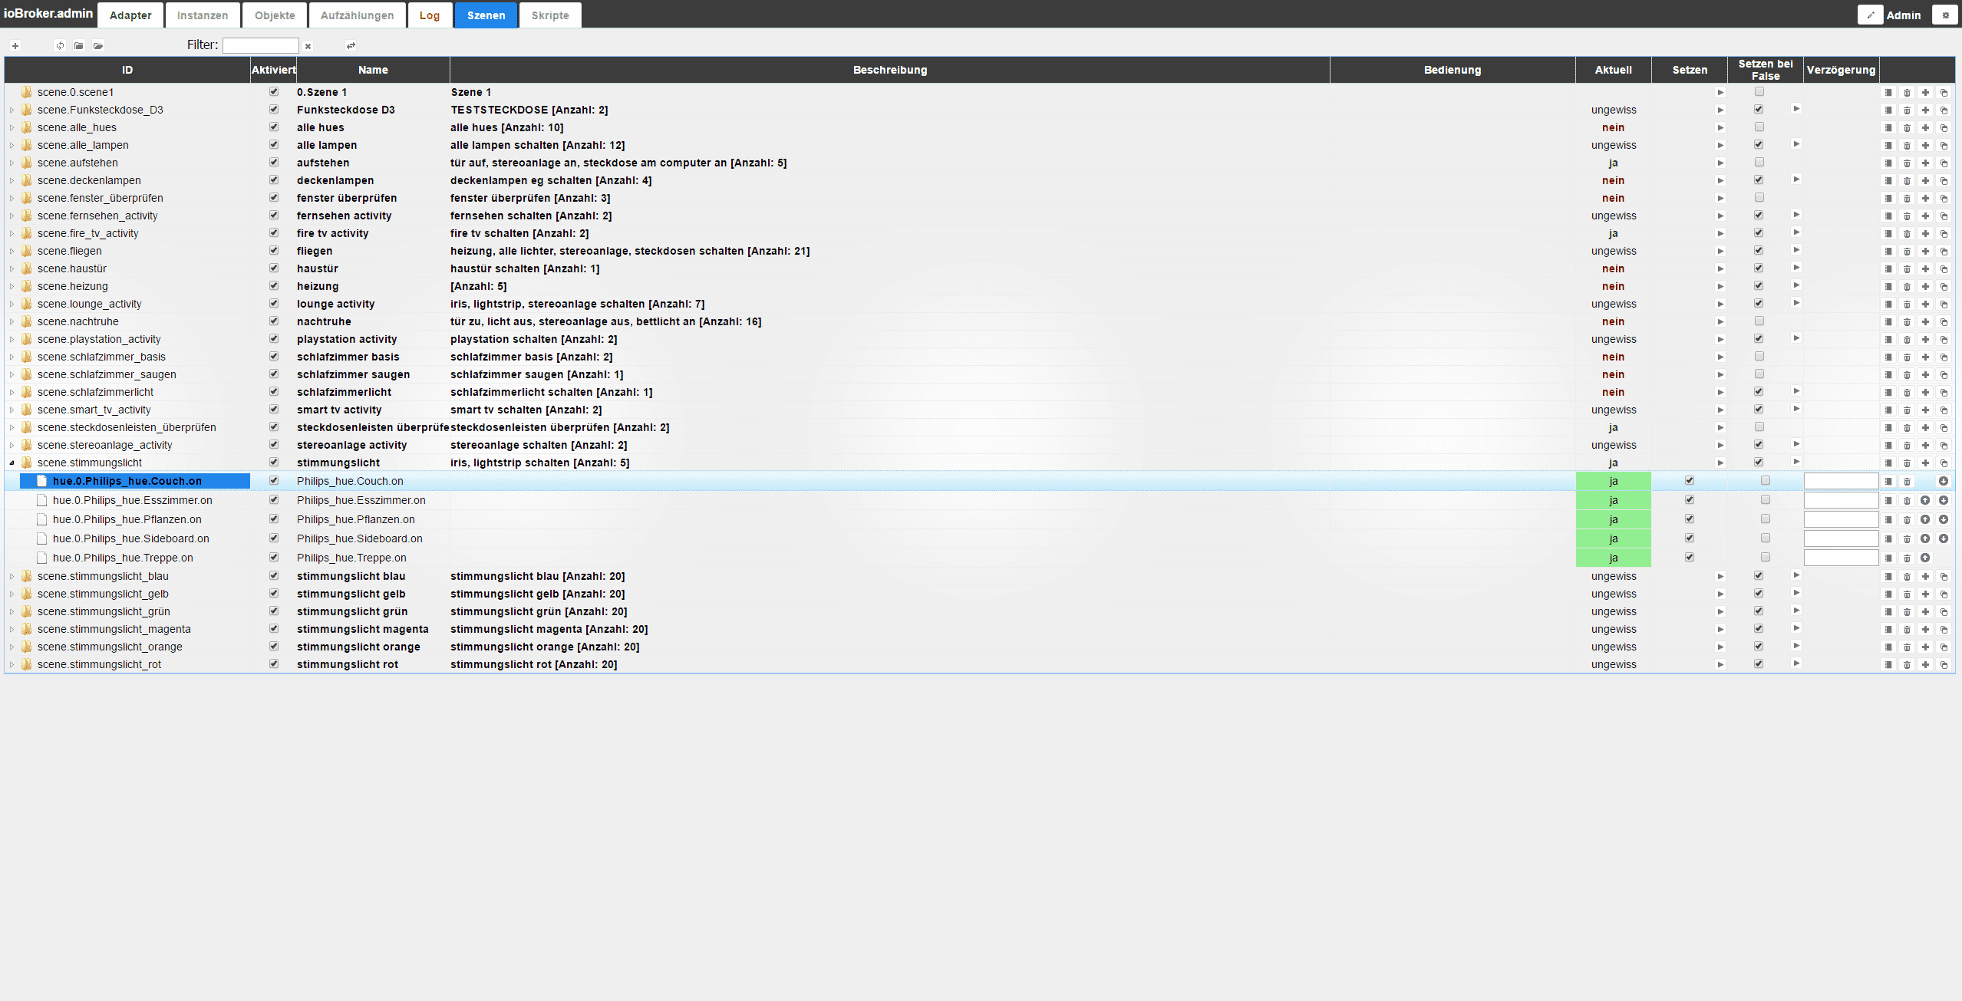The height and width of the screenshot is (1001, 1962).
Task: Delete the scene.aufstehen row via trash icon
Action: coord(1907,163)
